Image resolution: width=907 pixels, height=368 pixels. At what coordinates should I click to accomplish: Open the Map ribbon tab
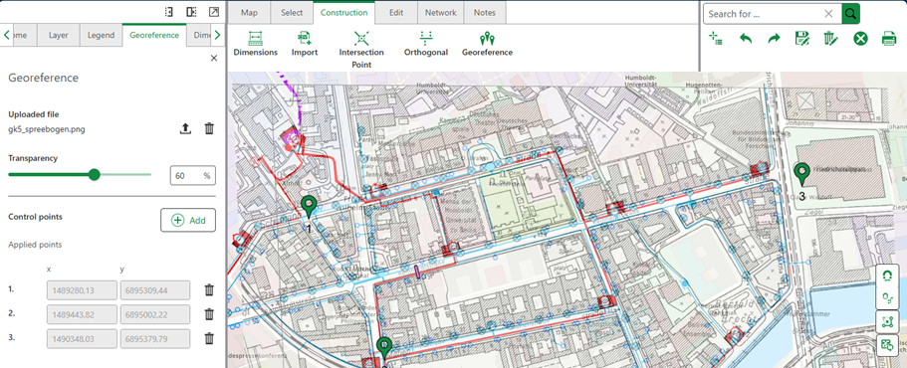click(249, 12)
